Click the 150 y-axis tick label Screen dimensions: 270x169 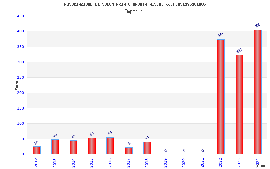click(20, 108)
